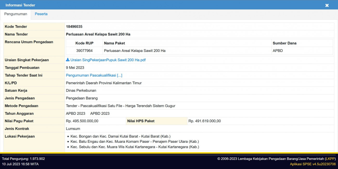Click the Penajem Paser Utara location entry

point(134,141)
